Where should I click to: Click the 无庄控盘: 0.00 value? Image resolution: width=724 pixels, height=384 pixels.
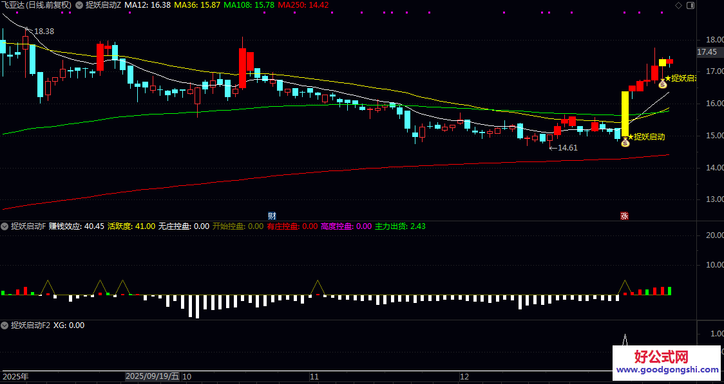[x=184, y=226]
